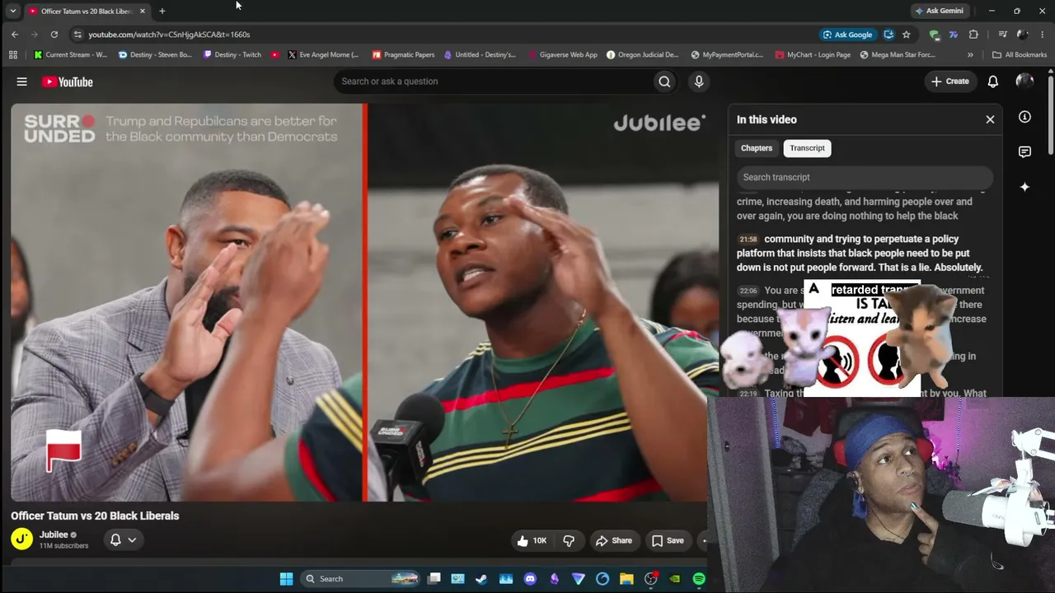Focus the Search transcript field
This screenshot has width=1055, height=593.
[865, 177]
